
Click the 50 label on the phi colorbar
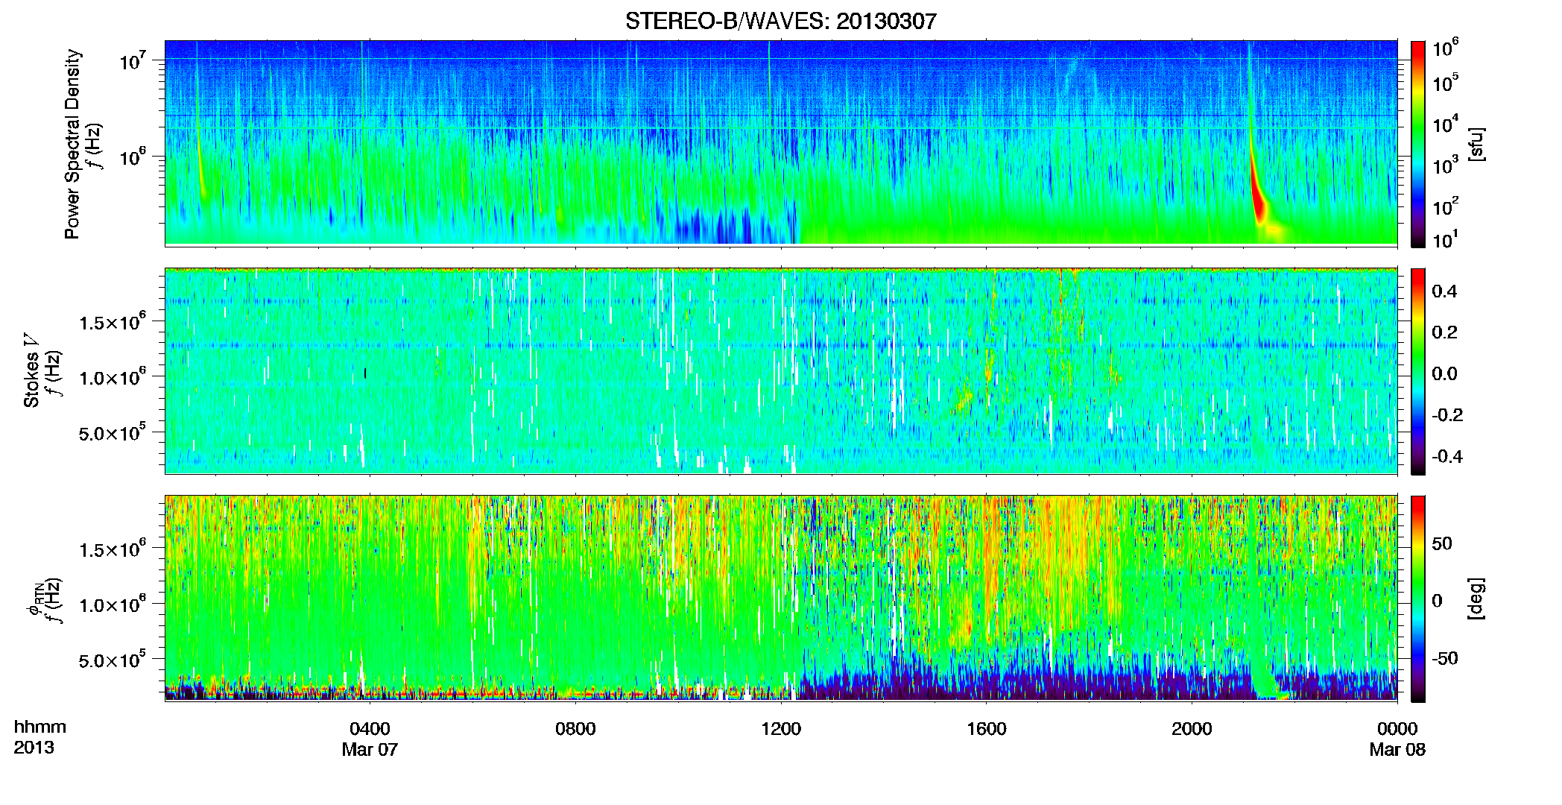tap(1442, 543)
